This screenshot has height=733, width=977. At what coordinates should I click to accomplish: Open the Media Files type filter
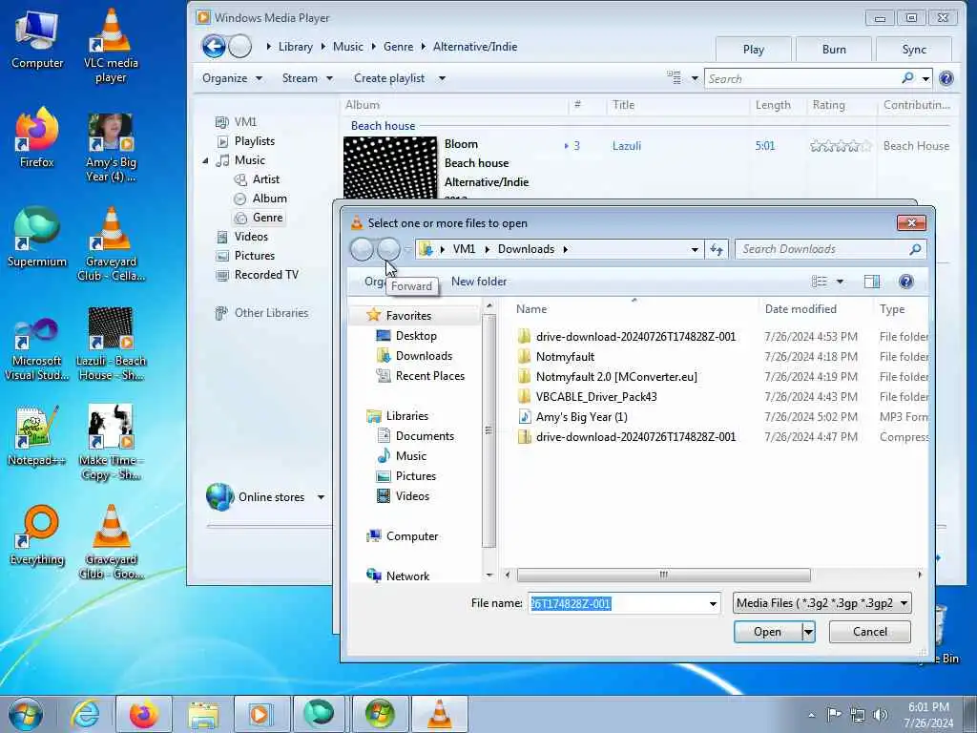pos(821,603)
